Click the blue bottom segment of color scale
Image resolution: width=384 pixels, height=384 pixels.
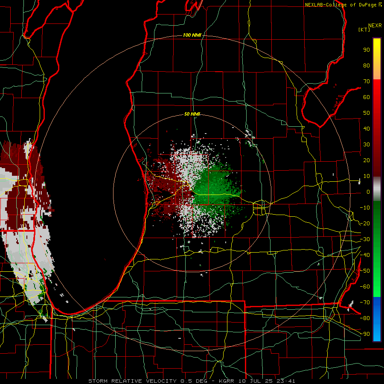tap(377, 319)
